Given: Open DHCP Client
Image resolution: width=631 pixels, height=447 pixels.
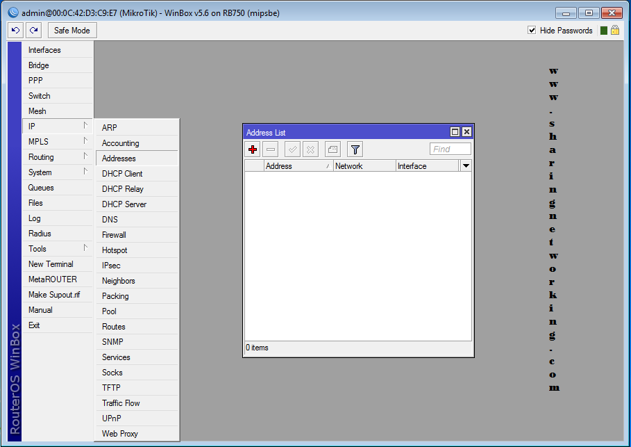Looking at the screenshot, I should 137,174.
